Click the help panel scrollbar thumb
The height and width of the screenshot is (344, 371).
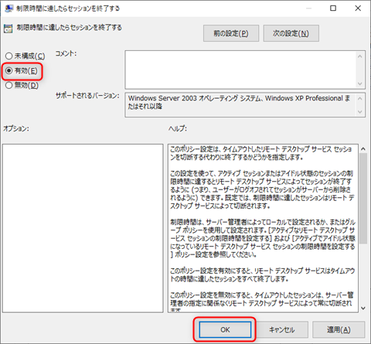pyautogui.click(x=363, y=199)
